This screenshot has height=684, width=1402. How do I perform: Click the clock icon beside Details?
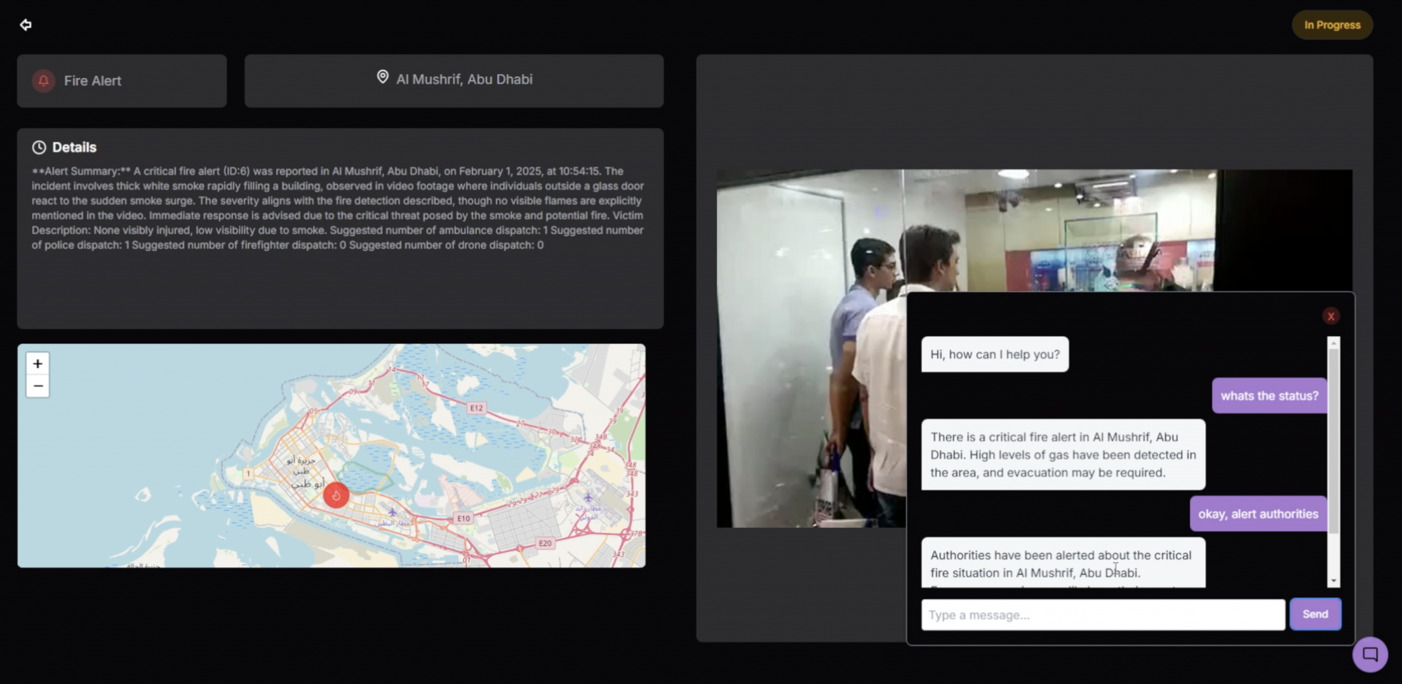39,148
